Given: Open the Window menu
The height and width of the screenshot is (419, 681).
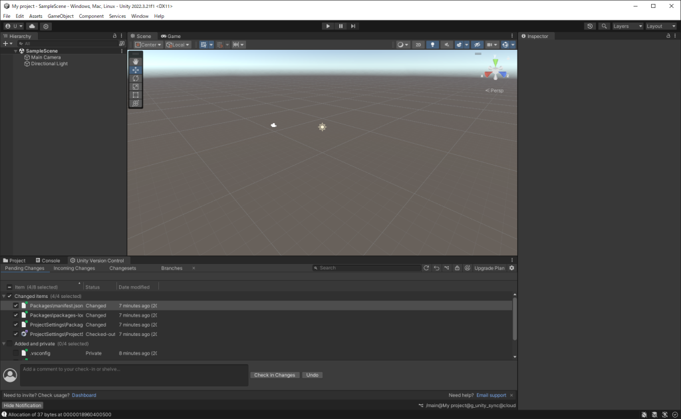Looking at the screenshot, I should point(140,16).
